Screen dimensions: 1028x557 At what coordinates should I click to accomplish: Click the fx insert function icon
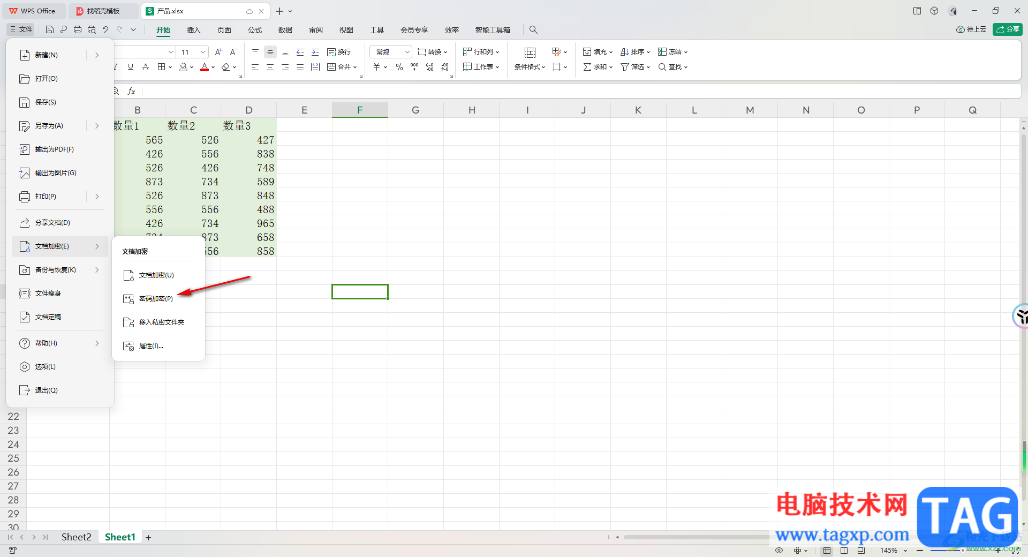132,92
